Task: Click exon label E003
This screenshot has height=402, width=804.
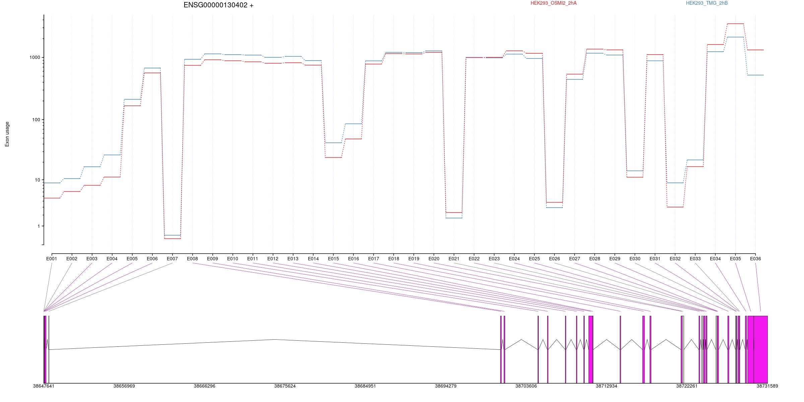Action: (x=92, y=259)
